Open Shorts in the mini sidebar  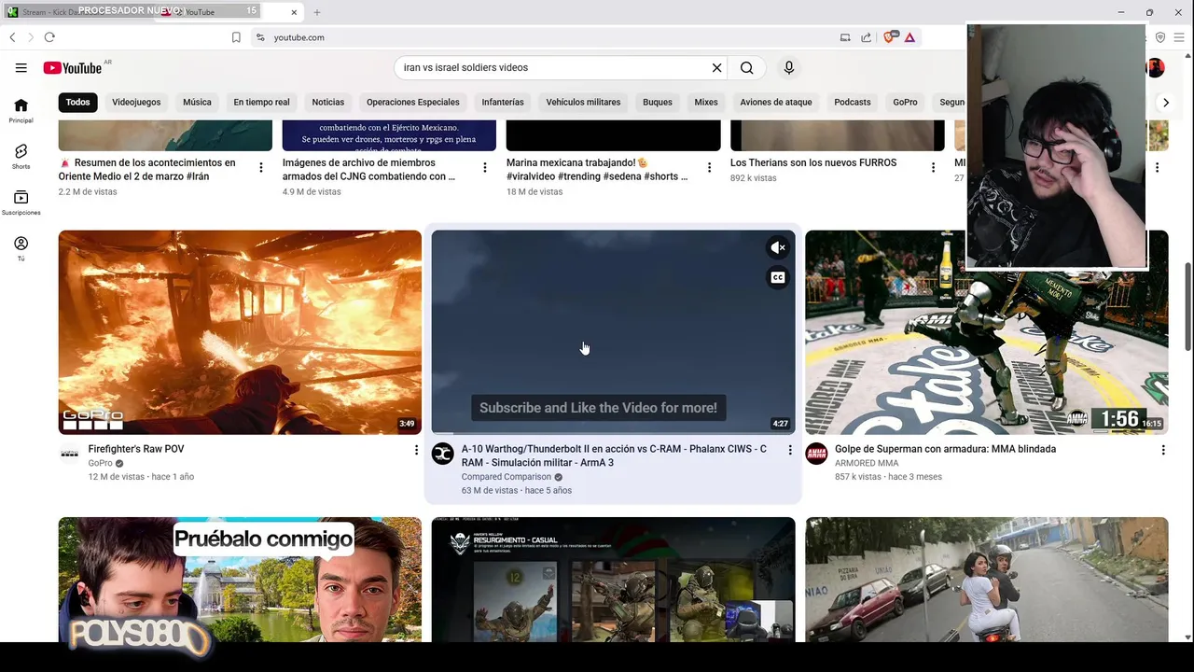pyautogui.click(x=21, y=156)
